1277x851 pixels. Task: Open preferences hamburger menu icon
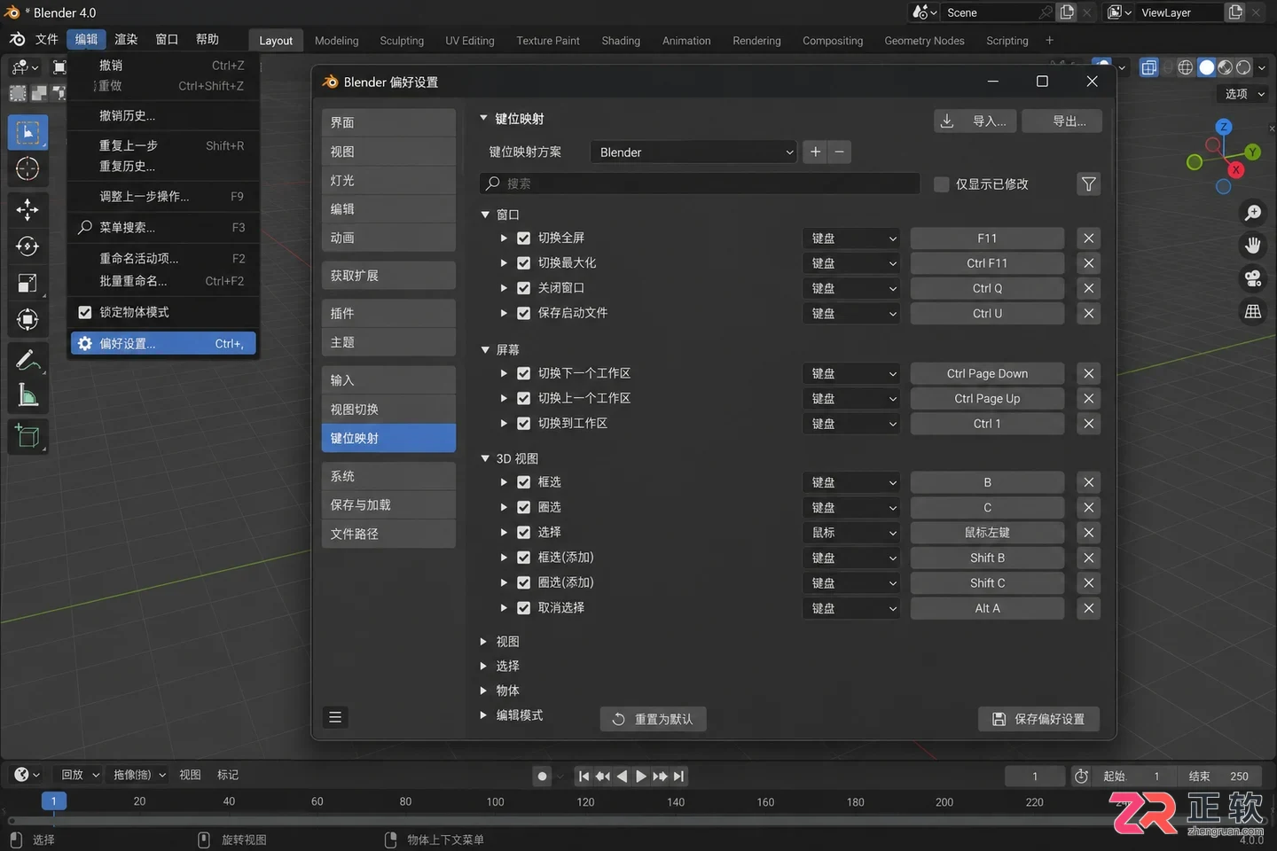click(x=335, y=717)
